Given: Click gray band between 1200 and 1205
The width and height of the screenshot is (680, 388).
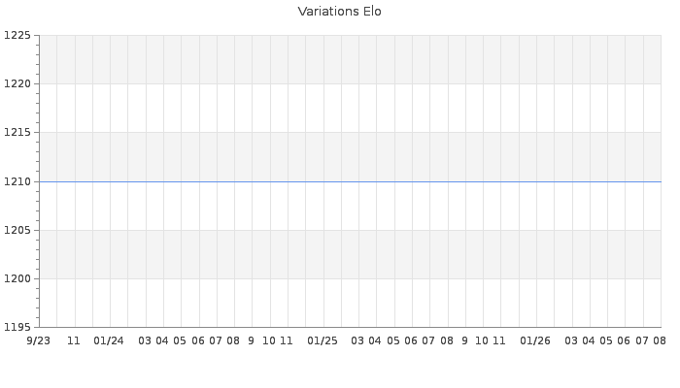Looking at the screenshot, I should pos(351,254).
